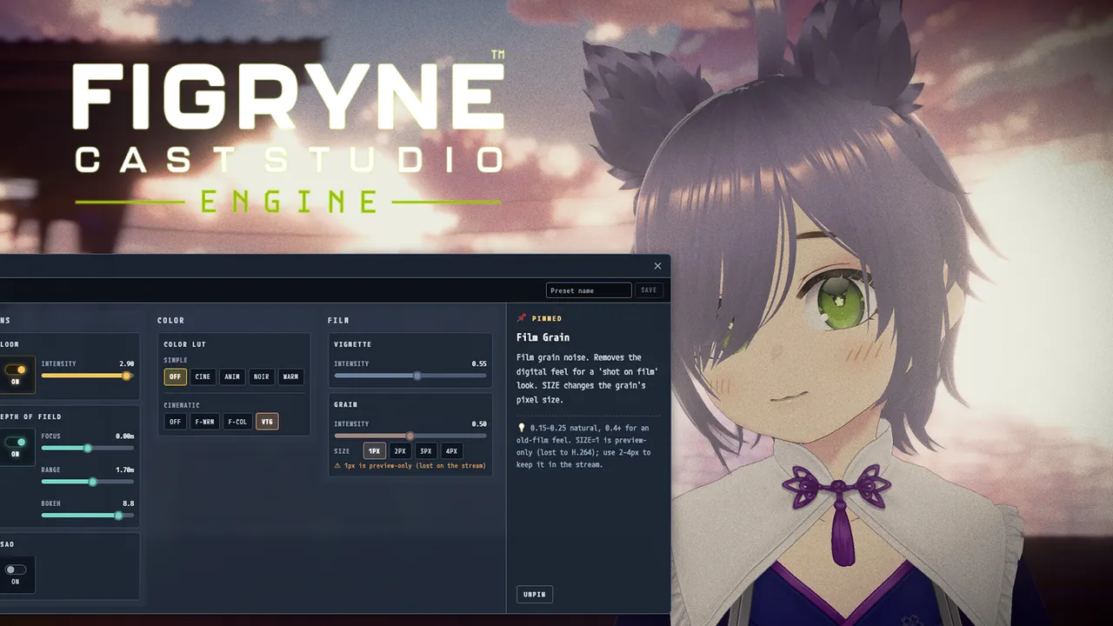Select the ANIM color LUT
Screen dimensions: 1113x626
click(x=232, y=376)
